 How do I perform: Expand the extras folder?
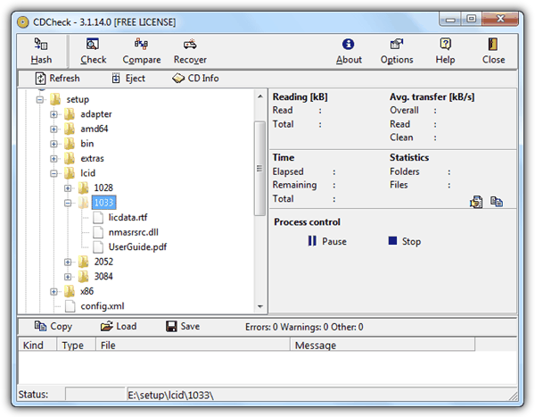[53, 159]
